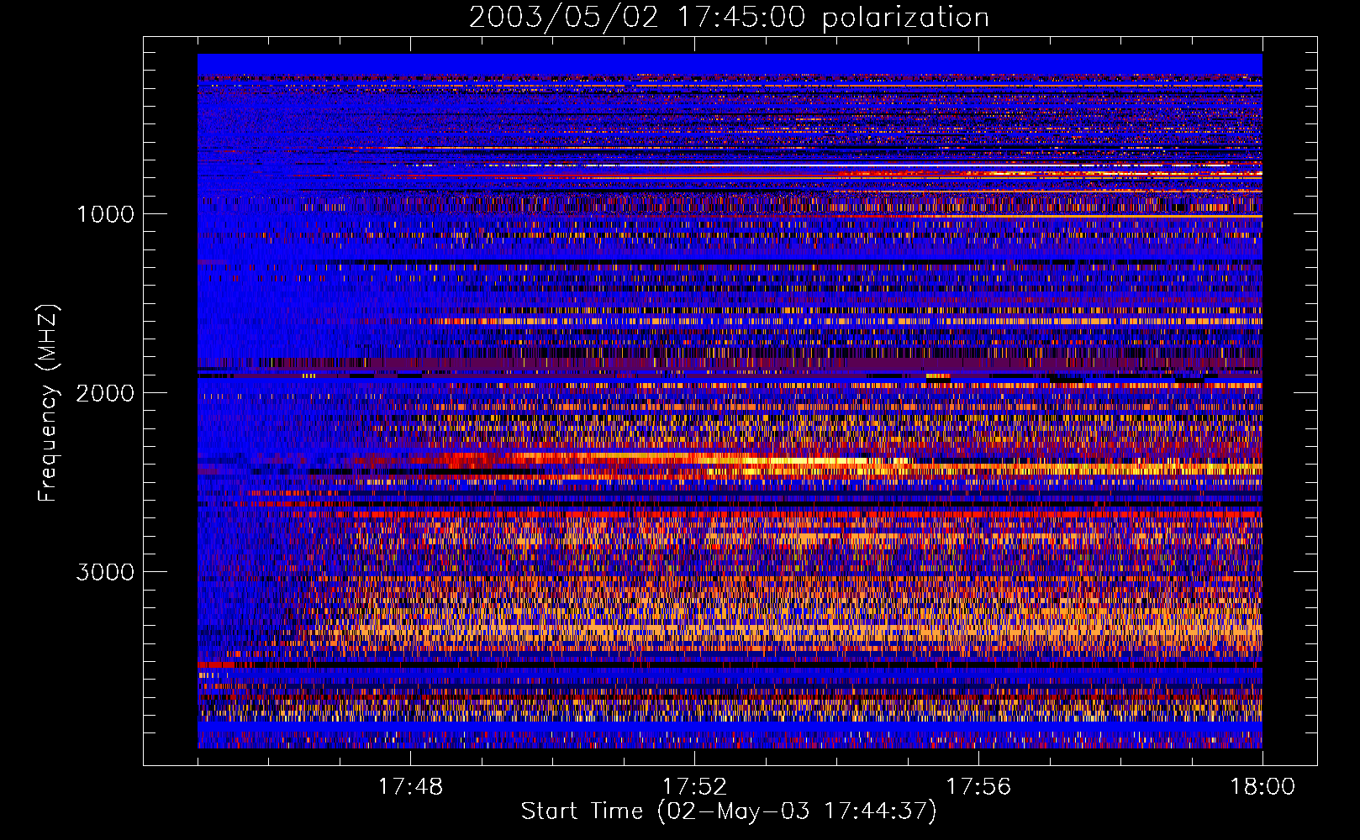Image resolution: width=1360 pixels, height=840 pixels.
Task: Click the 18:00 time tick label
Action: pos(1262,787)
